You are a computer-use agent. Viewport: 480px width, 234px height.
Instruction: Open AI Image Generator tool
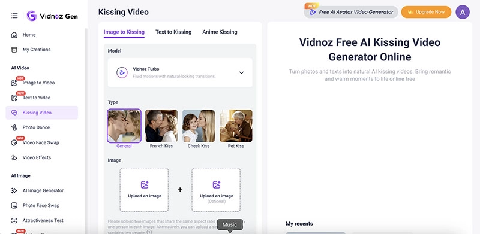[43, 191]
